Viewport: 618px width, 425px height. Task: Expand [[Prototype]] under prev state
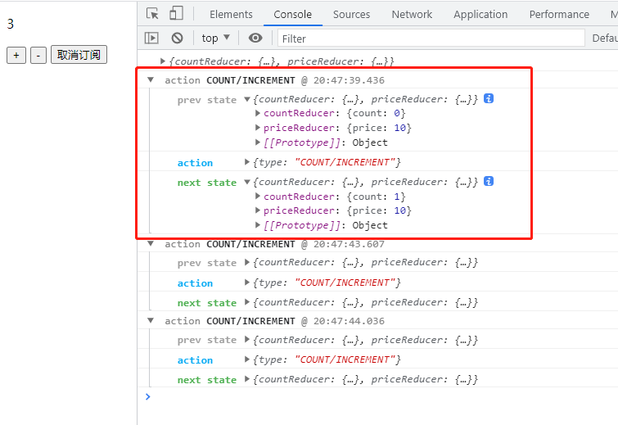pyautogui.click(x=257, y=142)
